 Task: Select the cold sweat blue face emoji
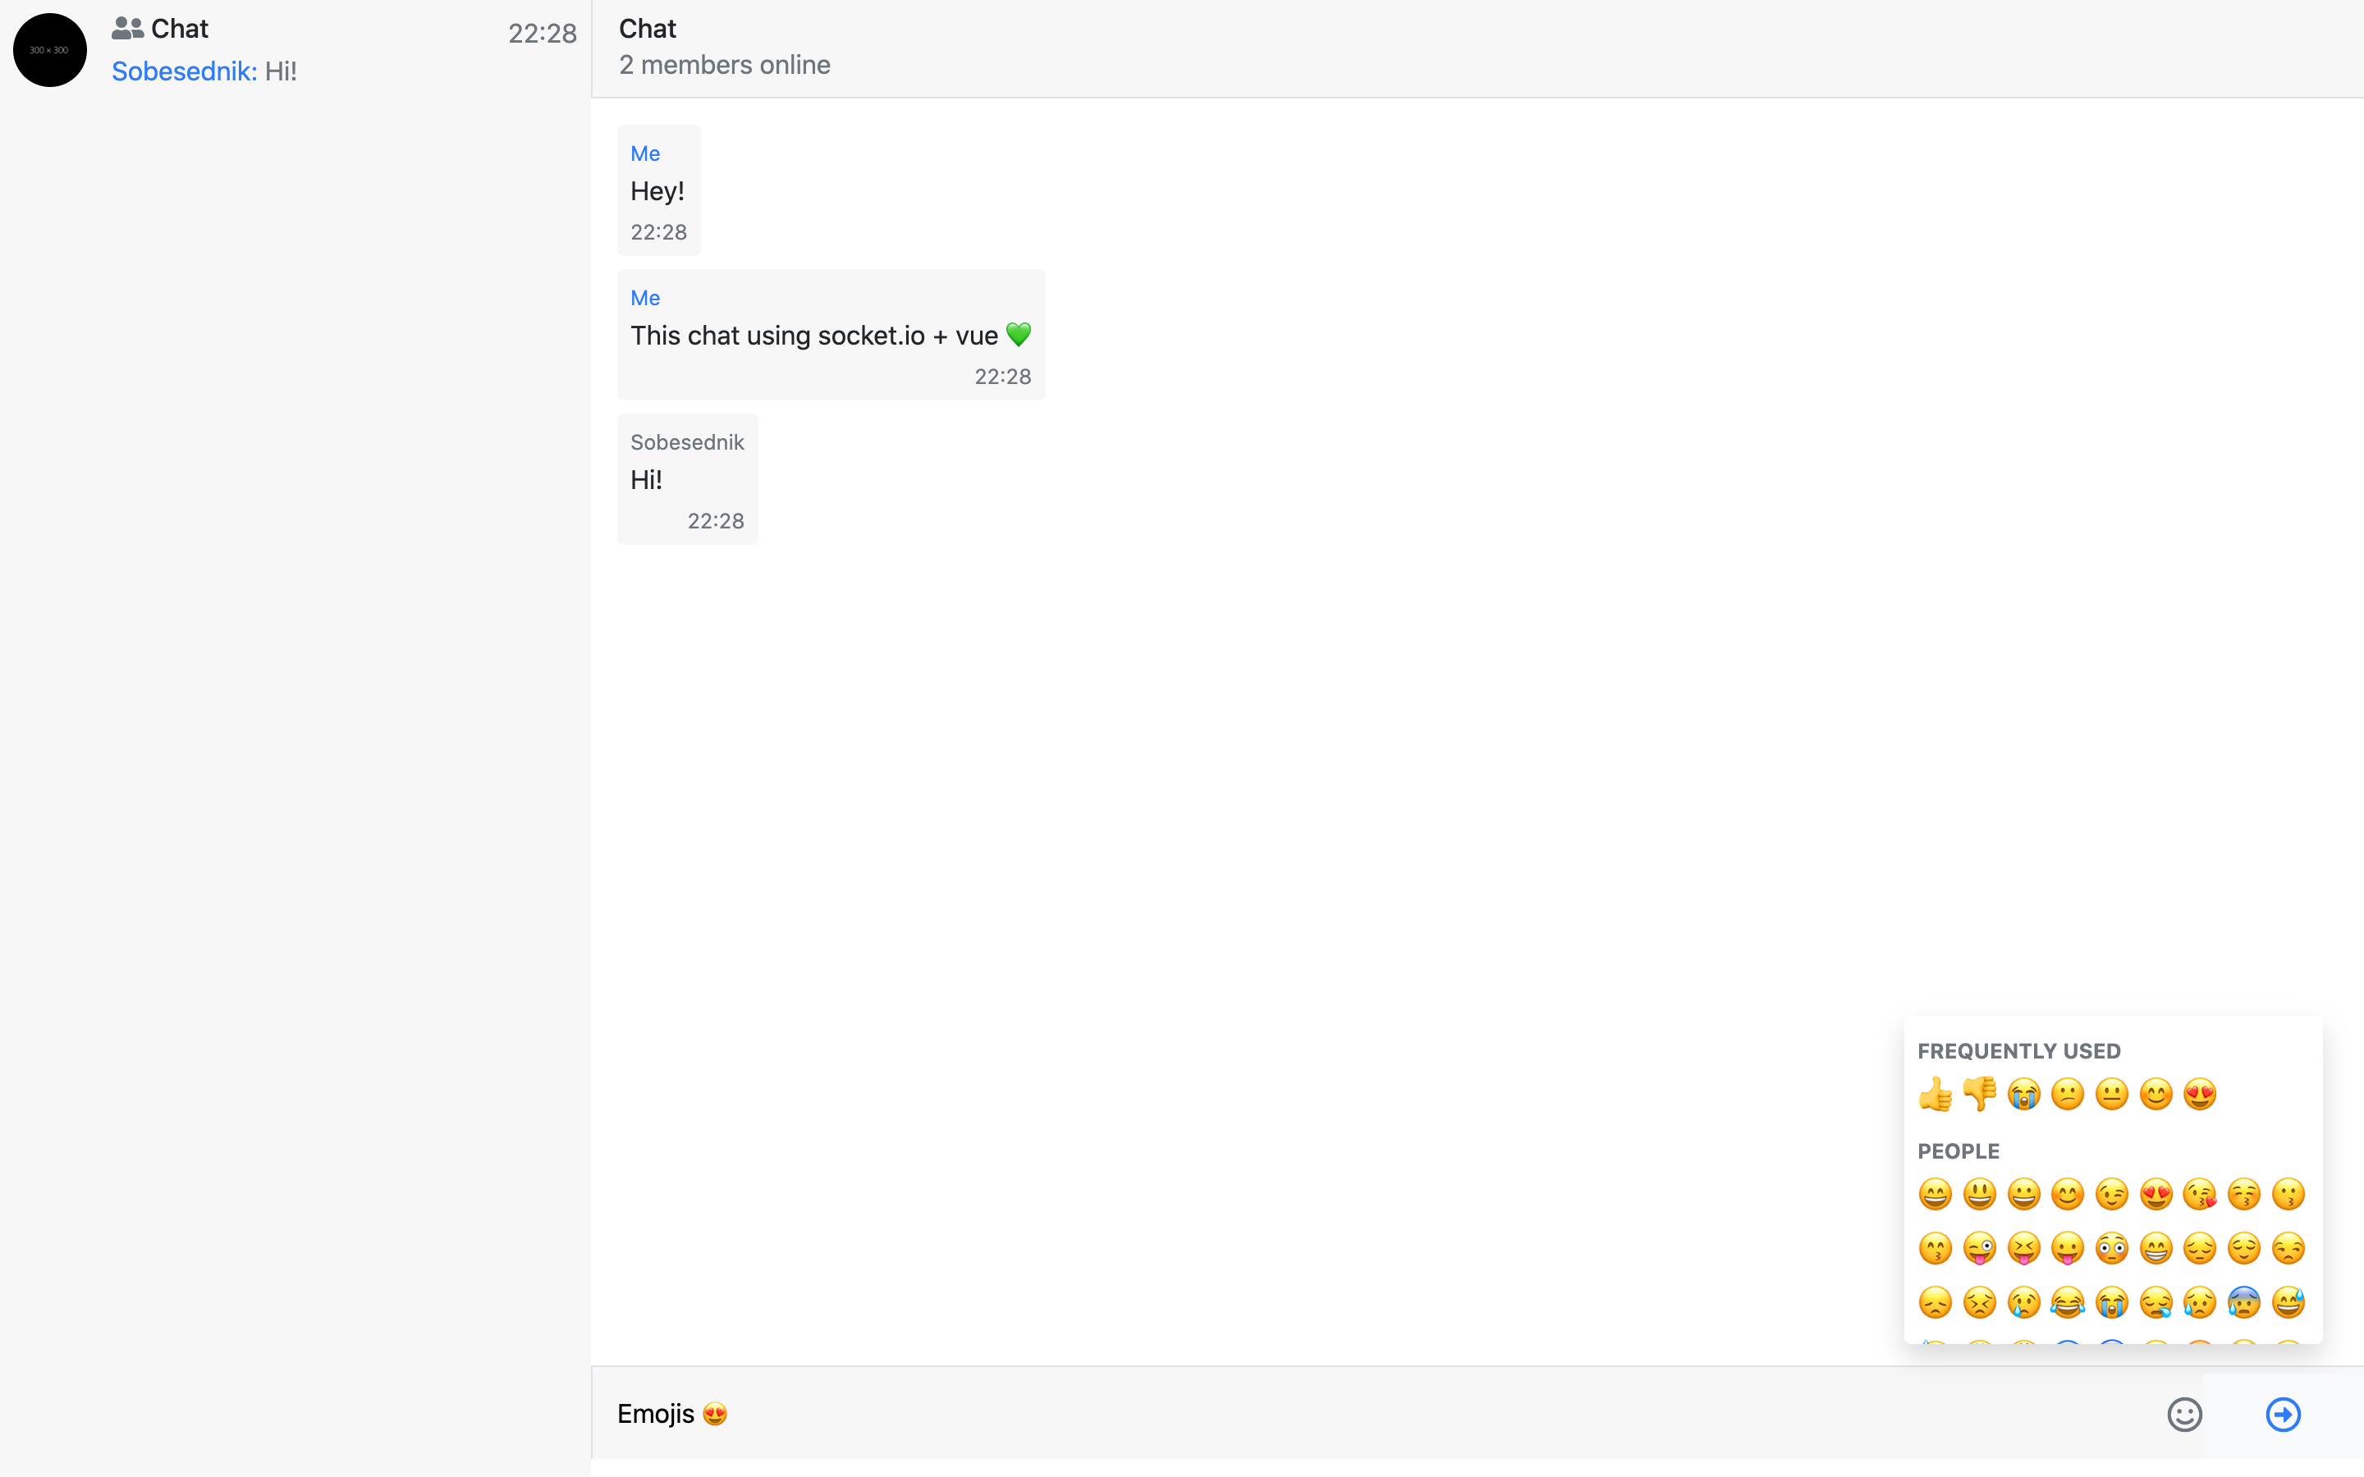(x=2244, y=1302)
